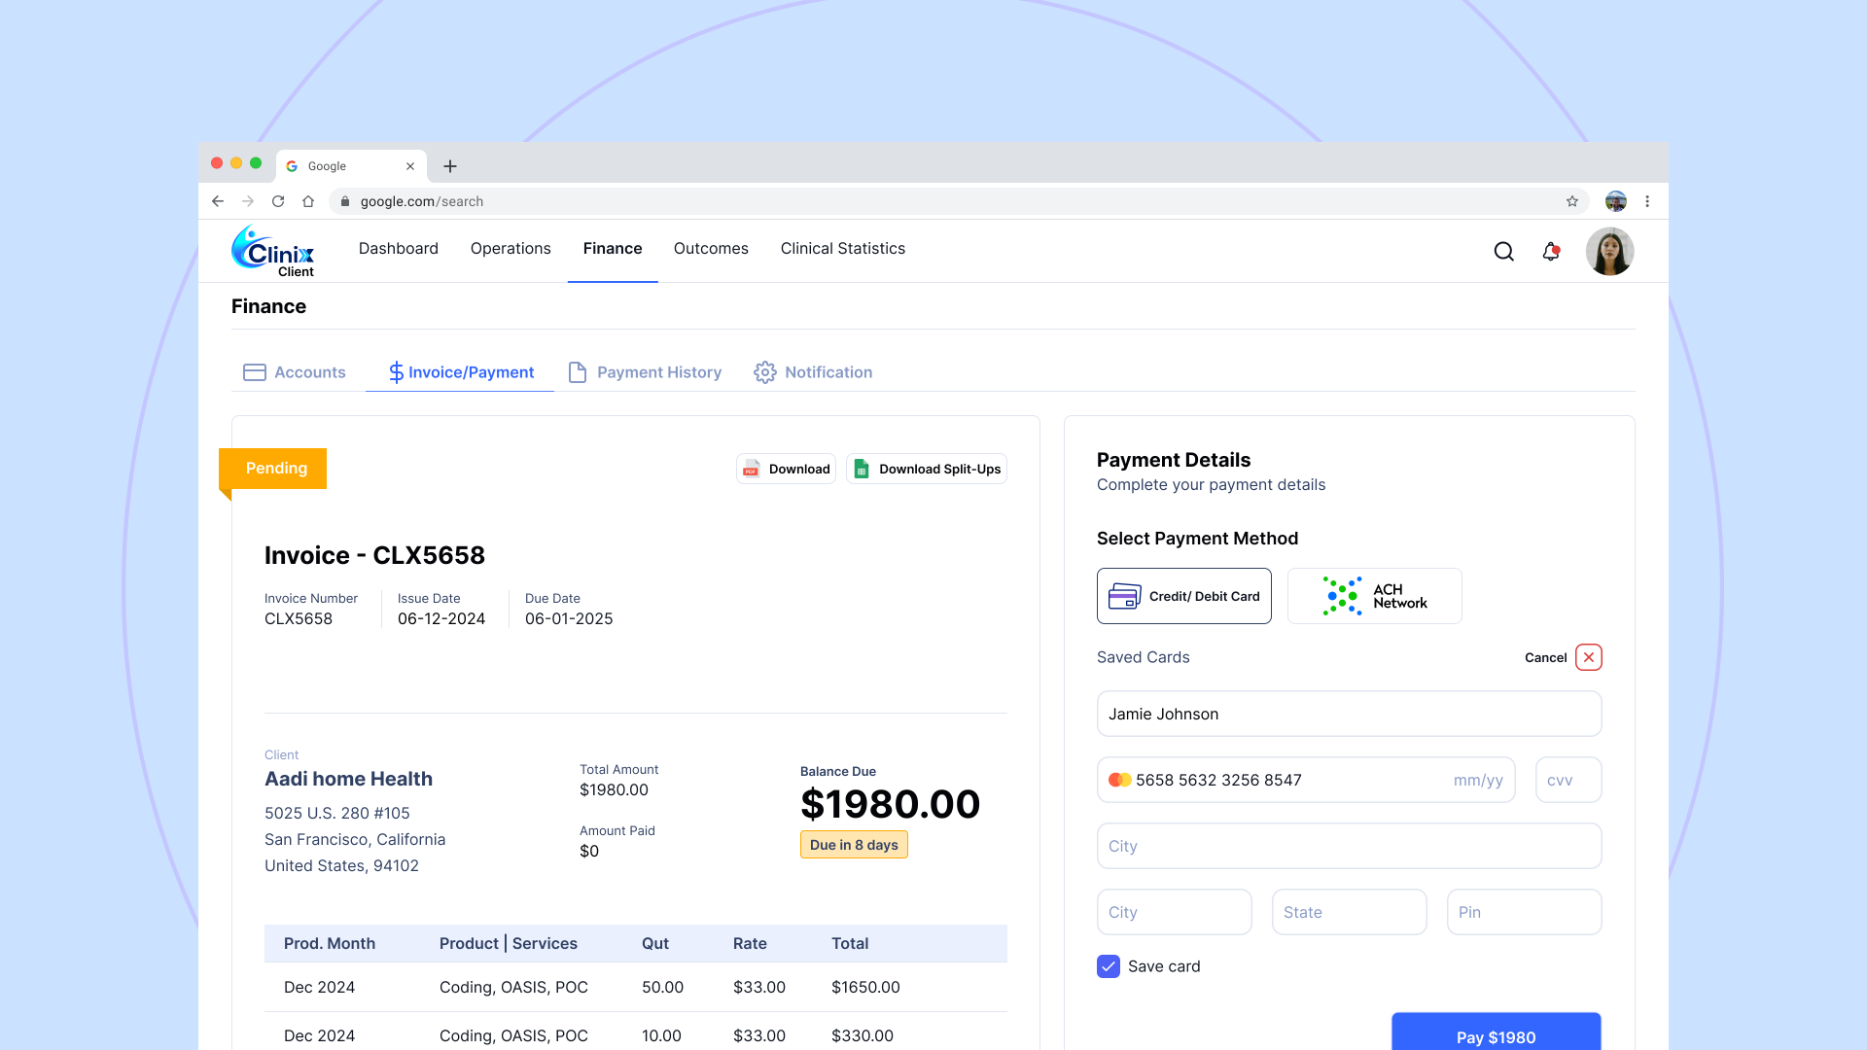Click the red X cancel icon
The height and width of the screenshot is (1050, 1867).
pyautogui.click(x=1589, y=657)
